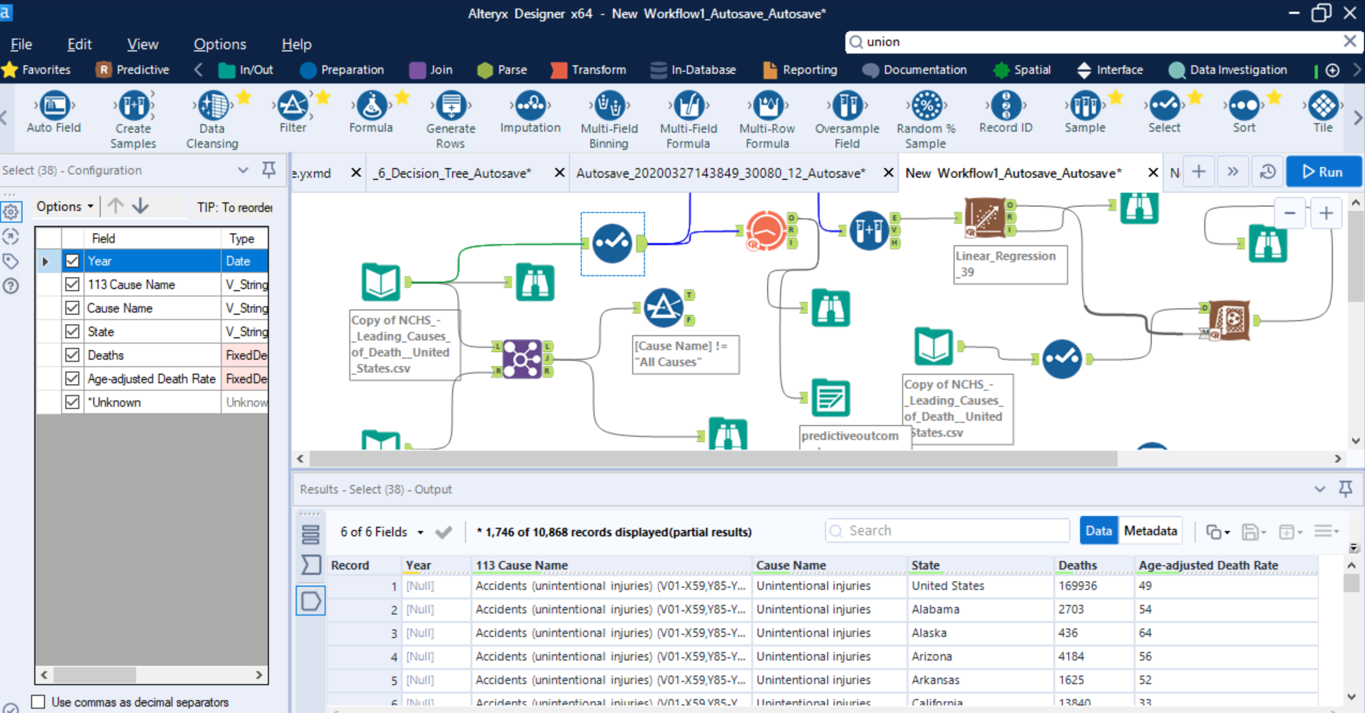The height and width of the screenshot is (713, 1365).
Task: Click the selected Select tool node on canvas
Action: coord(612,243)
